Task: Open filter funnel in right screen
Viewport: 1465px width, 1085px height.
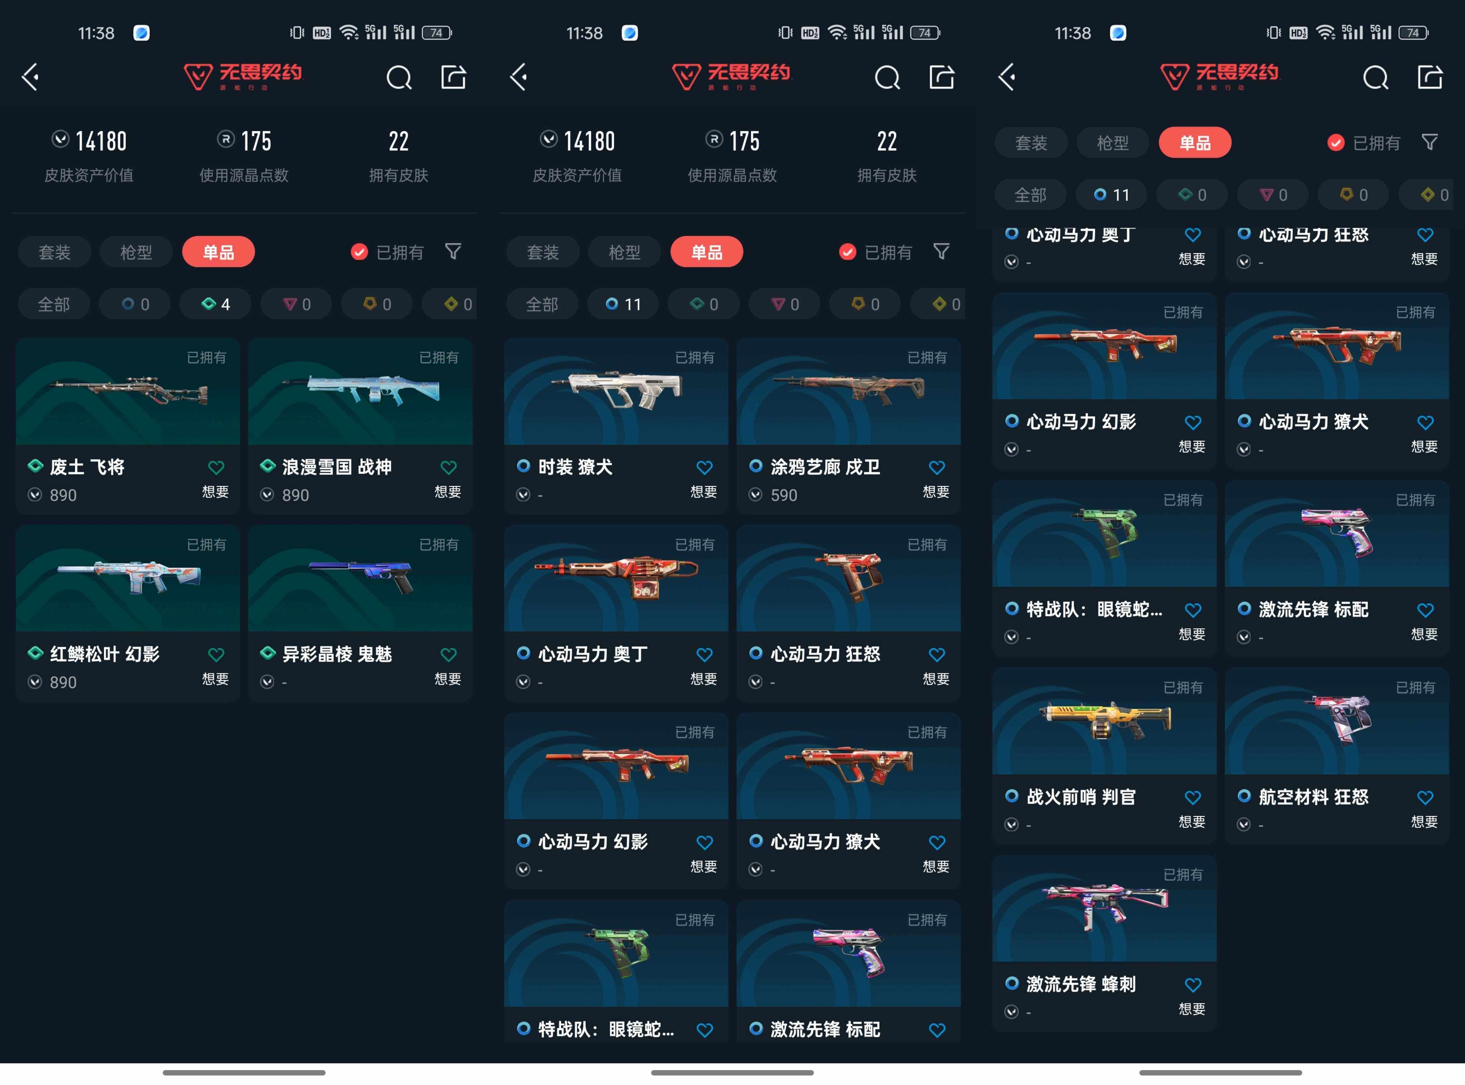Action: (x=1430, y=142)
